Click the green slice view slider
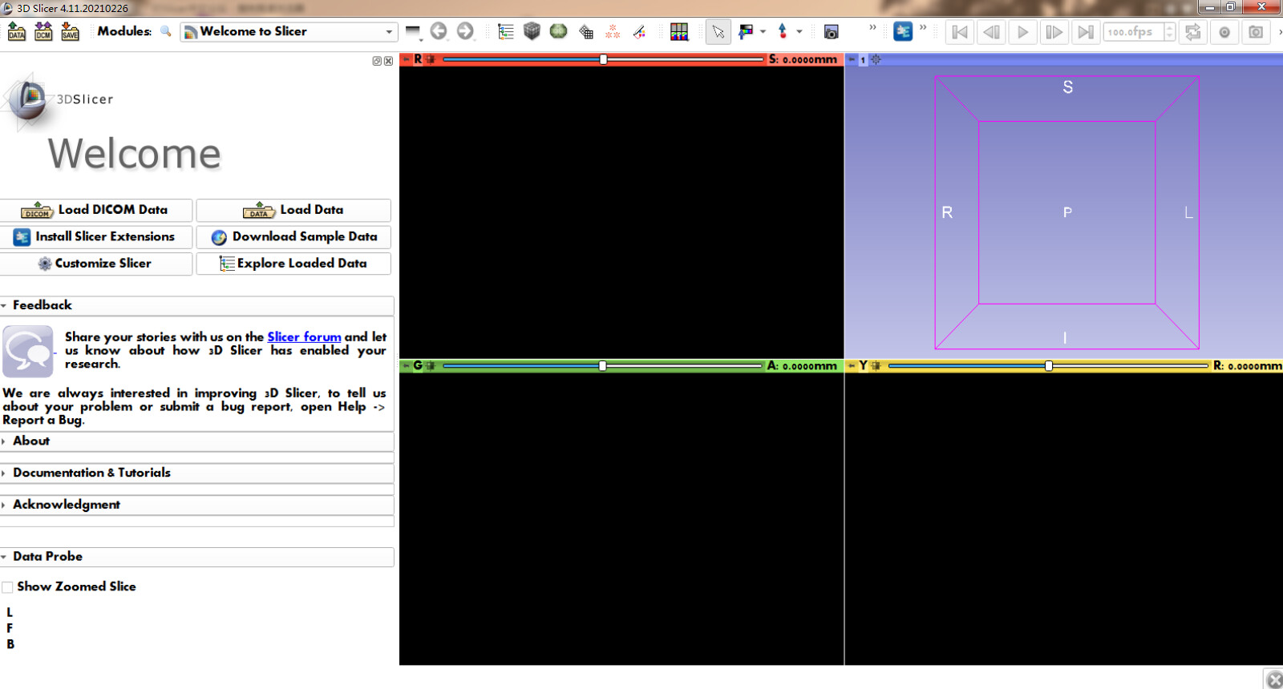1283x689 pixels. click(x=602, y=366)
